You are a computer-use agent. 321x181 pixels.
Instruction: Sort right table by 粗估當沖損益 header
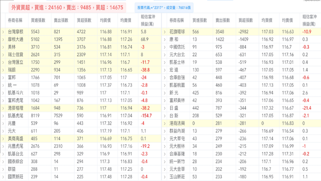pos(309,20)
